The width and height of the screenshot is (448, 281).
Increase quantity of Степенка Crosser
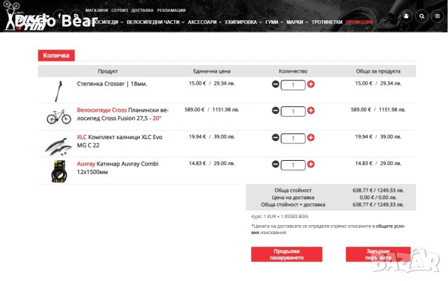(311, 84)
